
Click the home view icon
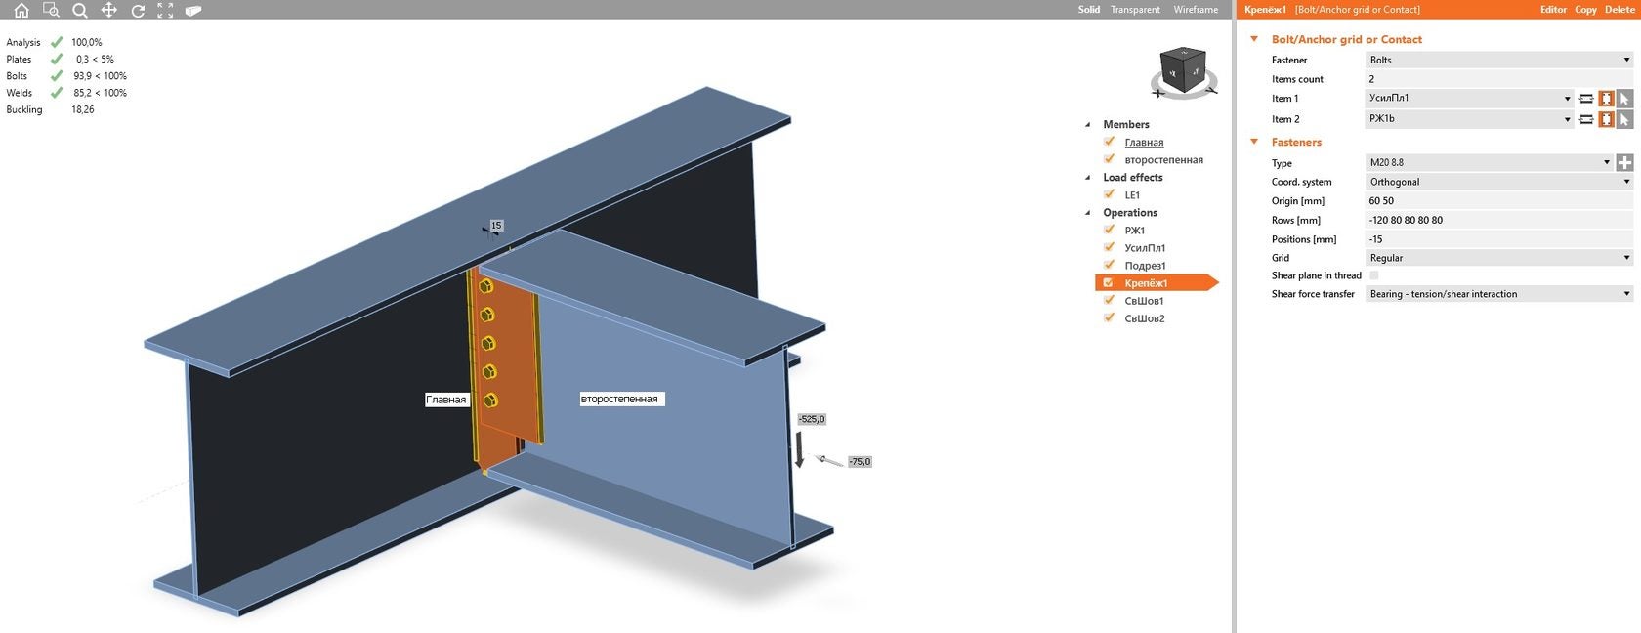pos(21,10)
